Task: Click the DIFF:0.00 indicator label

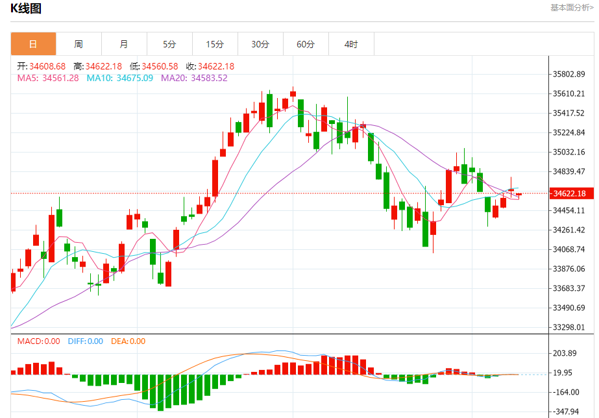Action: tap(86, 341)
